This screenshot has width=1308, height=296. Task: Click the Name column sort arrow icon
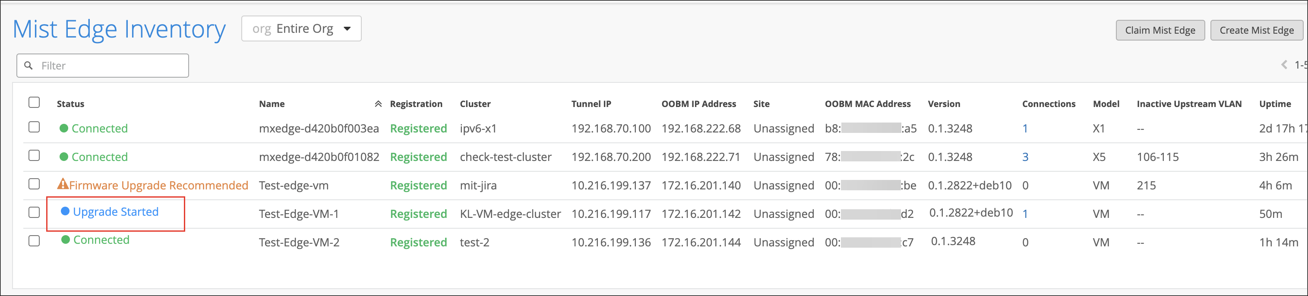pos(378,104)
